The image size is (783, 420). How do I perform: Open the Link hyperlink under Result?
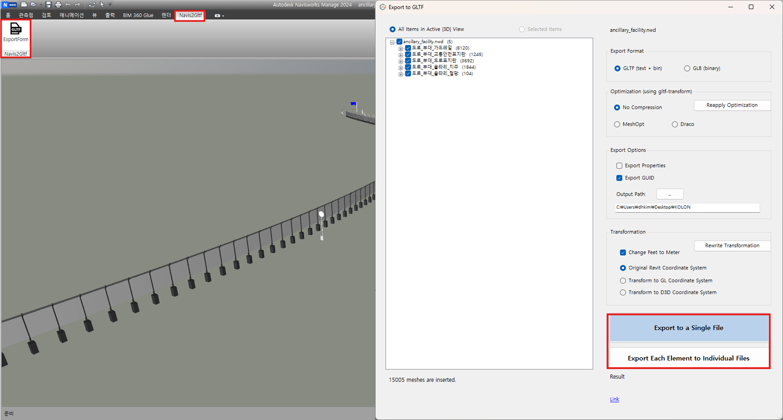pos(614,399)
